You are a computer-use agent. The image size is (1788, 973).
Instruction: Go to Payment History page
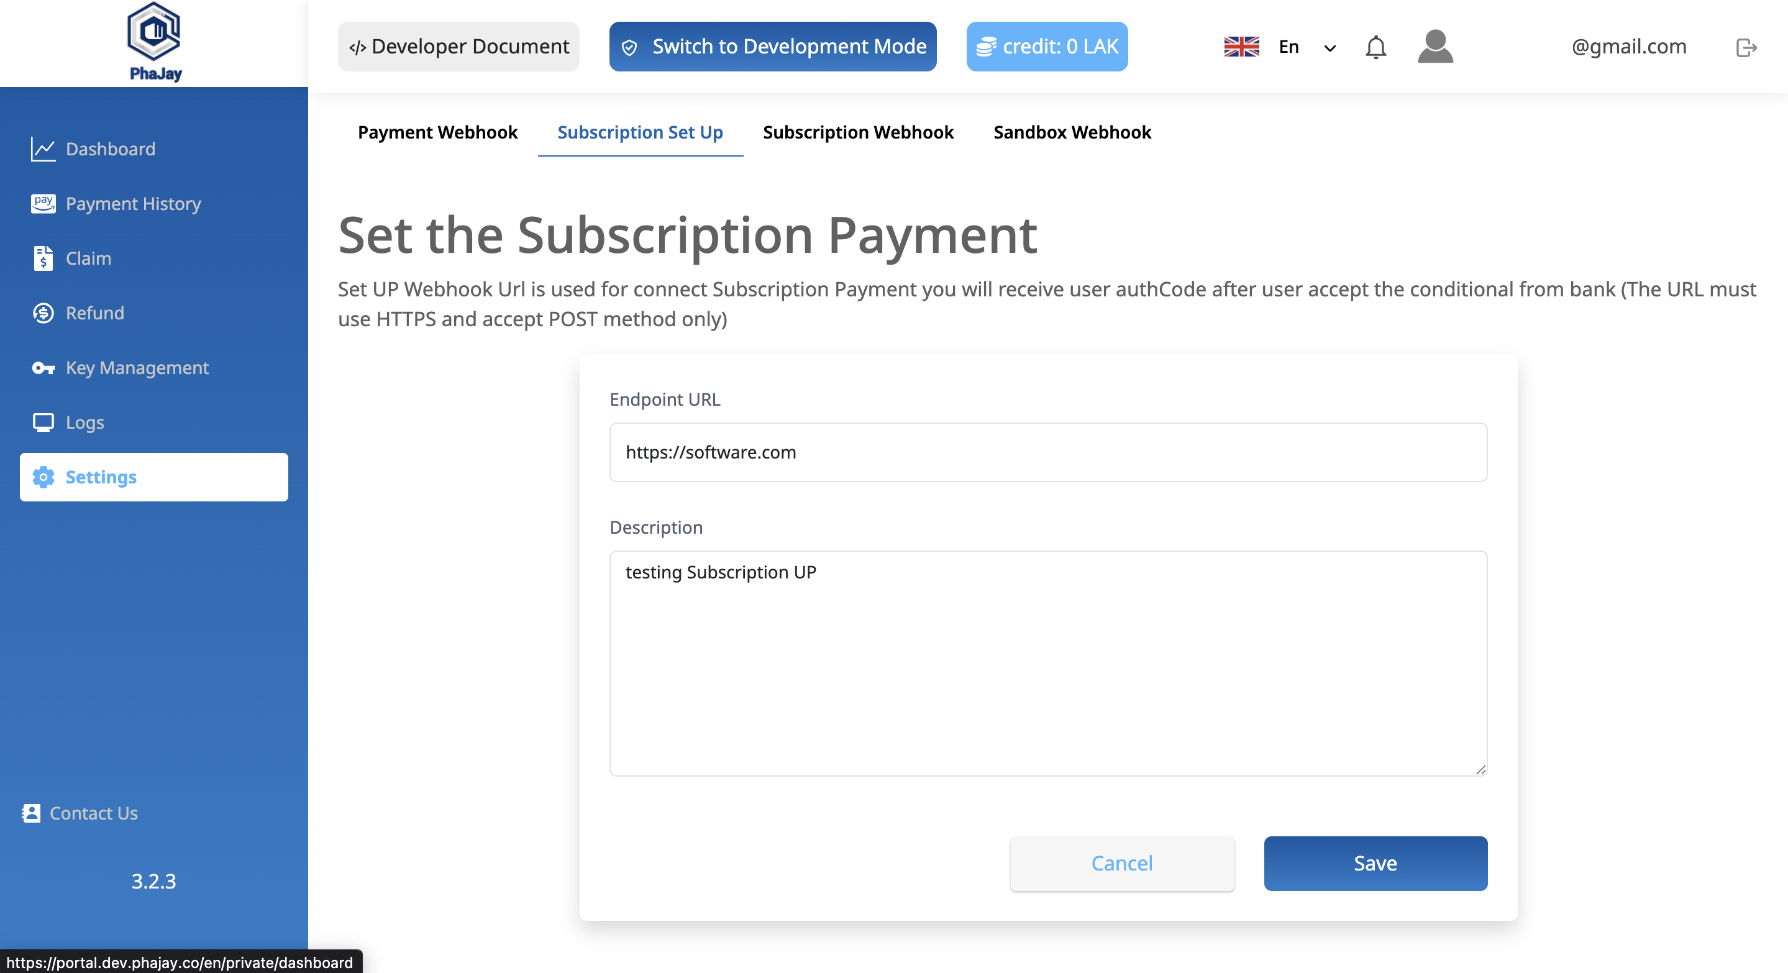[x=134, y=203]
